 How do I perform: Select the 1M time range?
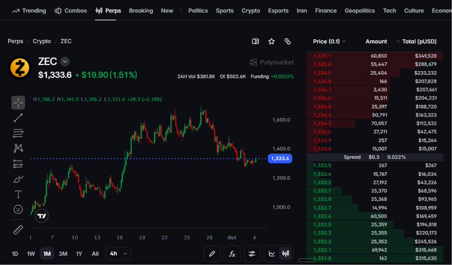tap(47, 254)
